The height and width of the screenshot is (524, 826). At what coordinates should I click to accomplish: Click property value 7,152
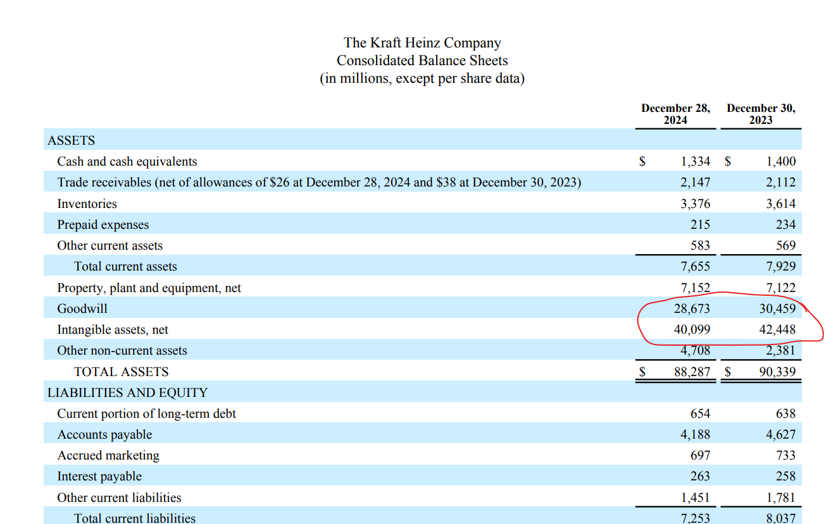click(695, 288)
